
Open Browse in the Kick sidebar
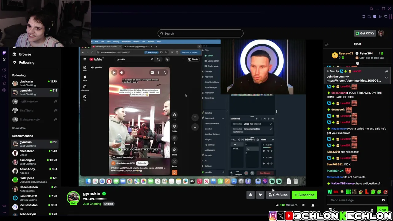(x=22, y=54)
